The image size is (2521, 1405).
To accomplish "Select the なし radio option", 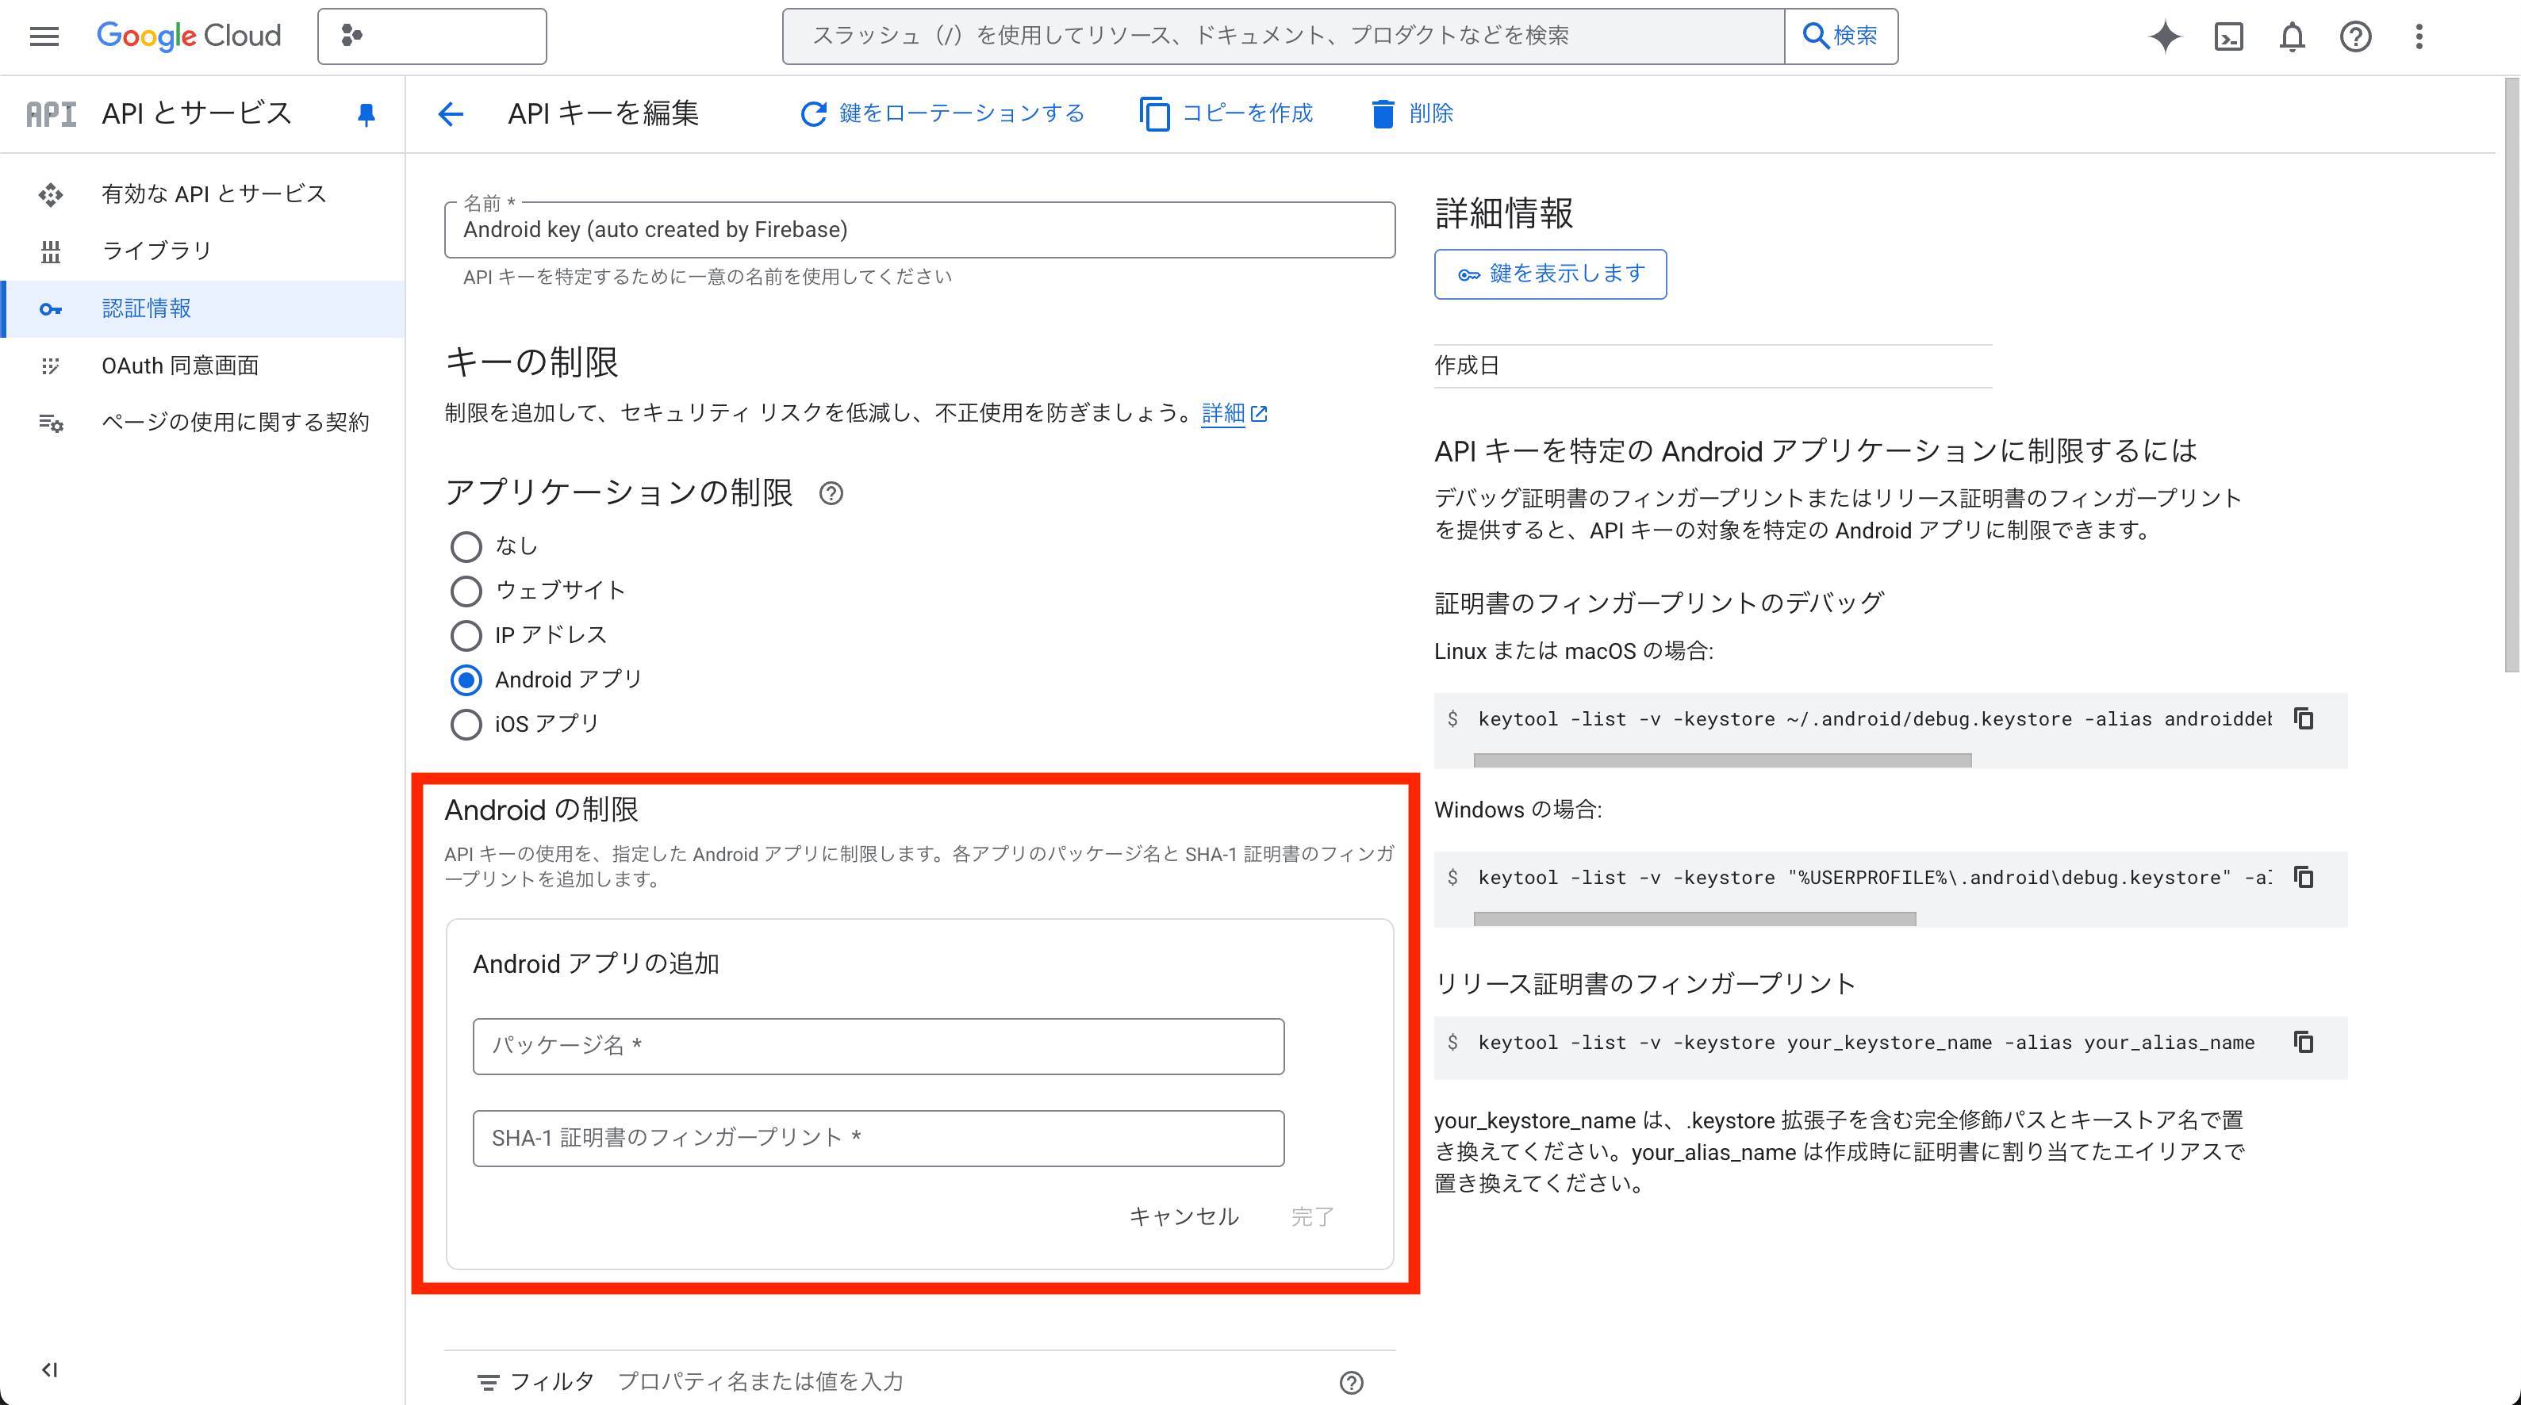I will (466, 546).
